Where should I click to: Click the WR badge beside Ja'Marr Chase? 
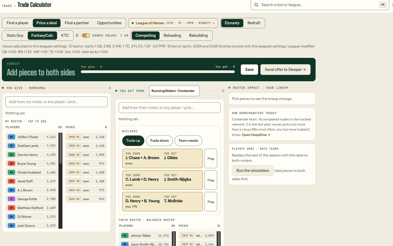tap(11, 137)
